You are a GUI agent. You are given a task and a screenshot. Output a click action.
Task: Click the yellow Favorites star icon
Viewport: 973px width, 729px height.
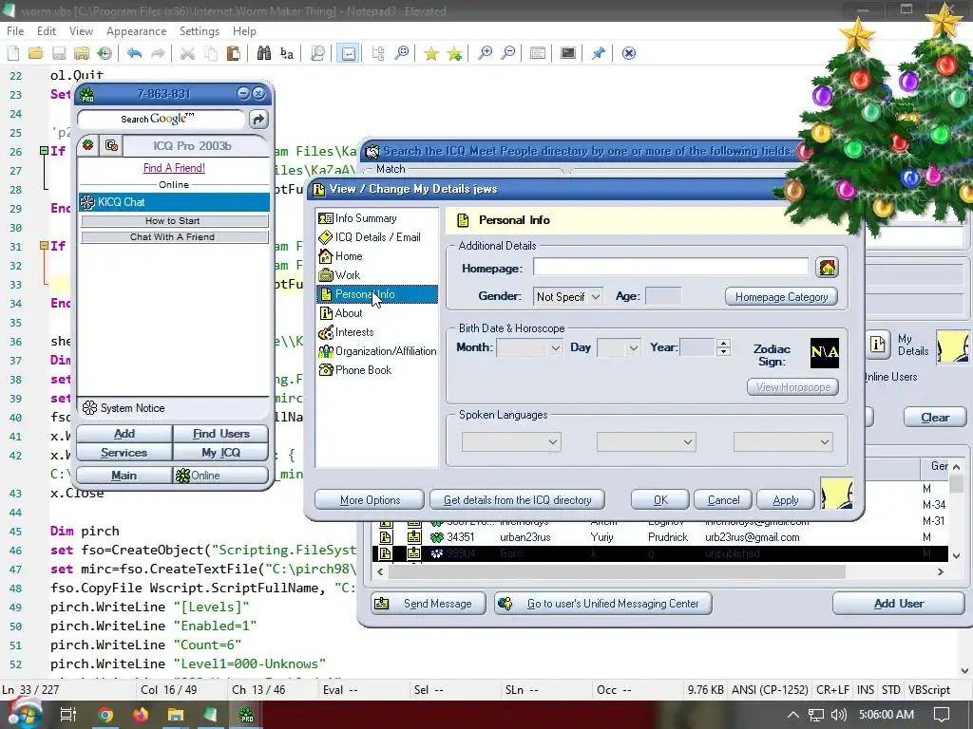[431, 53]
